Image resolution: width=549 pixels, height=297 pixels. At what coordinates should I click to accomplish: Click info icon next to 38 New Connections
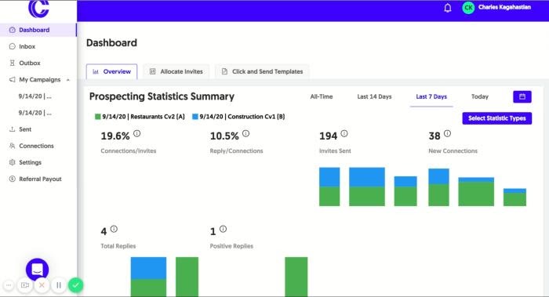pyautogui.click(x=448, y=134)
